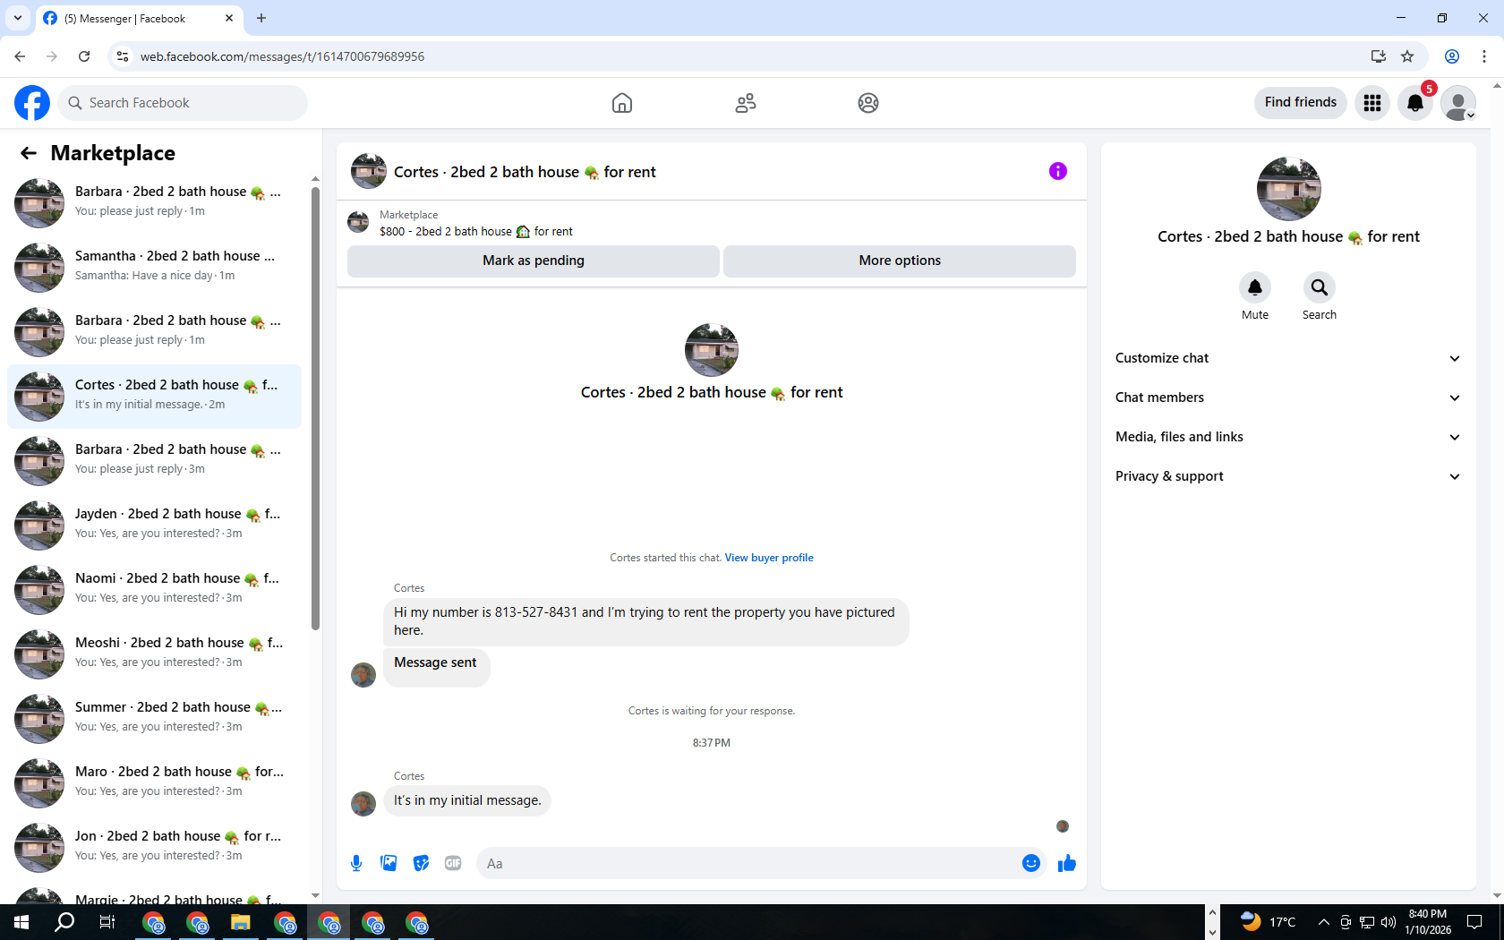Viewport: 1504px width, 940px height.
Task: Click Cortes avatar beside initial message reply
Action: point(363,804)
